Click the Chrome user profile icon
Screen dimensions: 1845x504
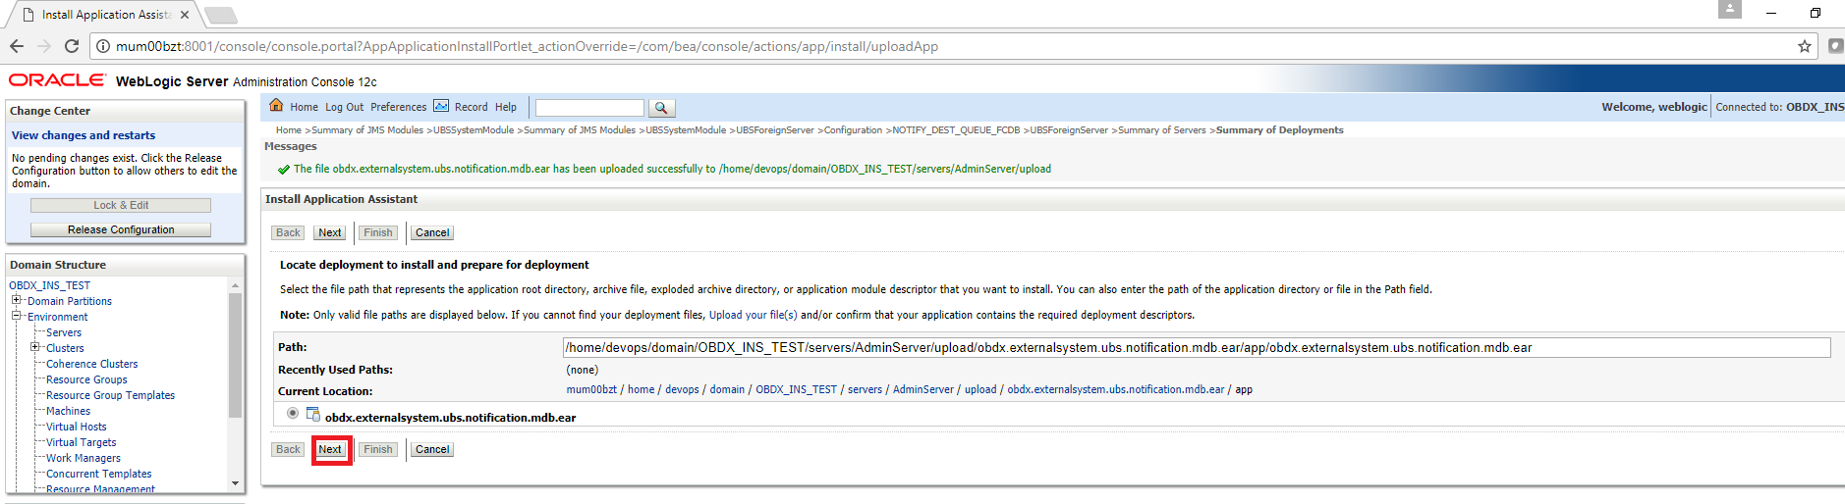pos(1730,9)
